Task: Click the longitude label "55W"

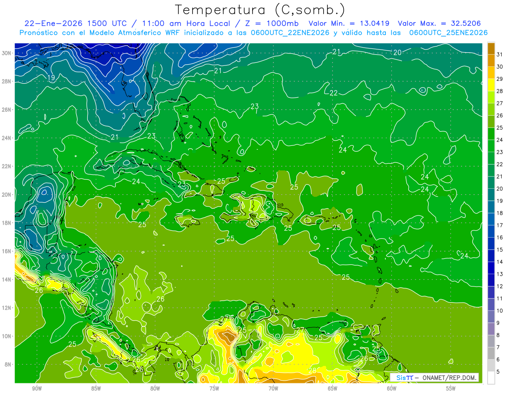Action: point(451,389)
